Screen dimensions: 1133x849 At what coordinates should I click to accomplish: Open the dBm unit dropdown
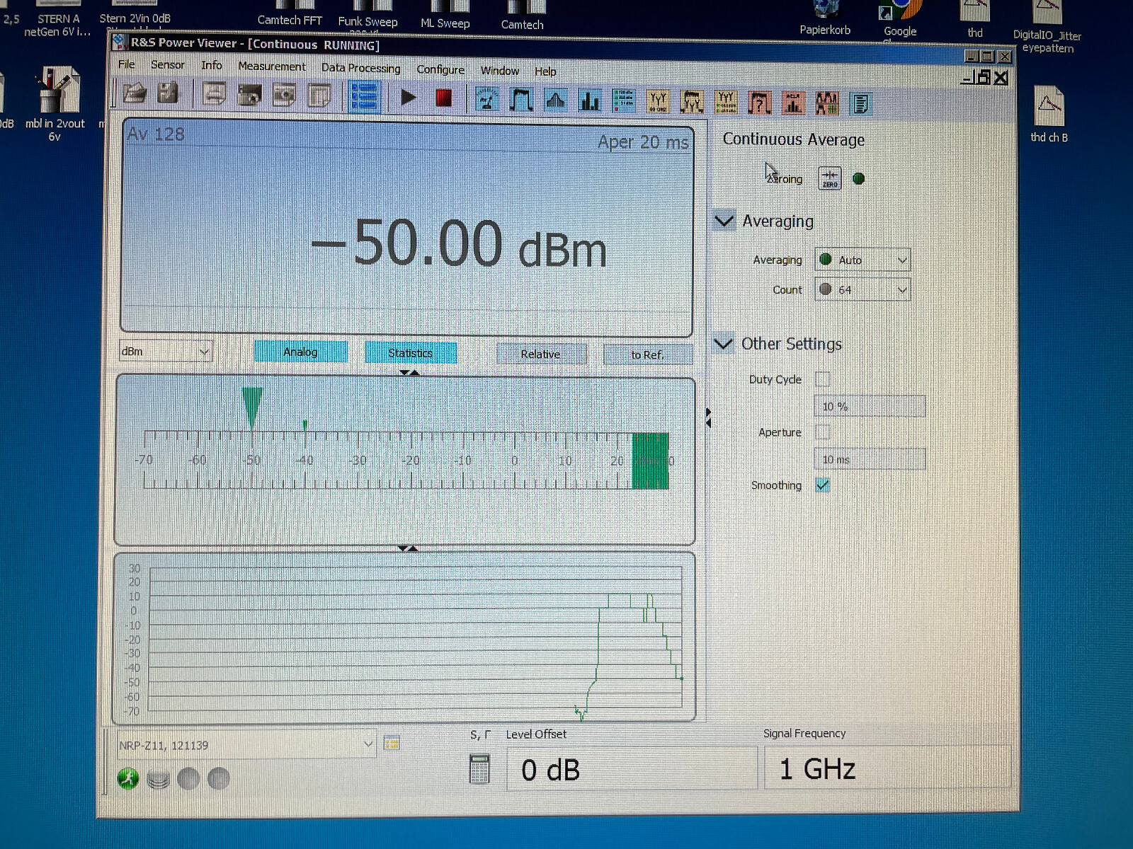[x=166, y=351]
